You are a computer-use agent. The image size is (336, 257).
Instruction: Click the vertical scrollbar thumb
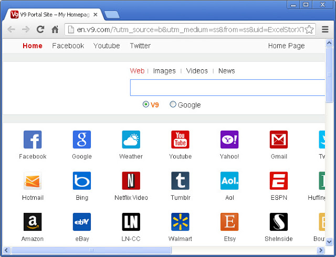329,75
